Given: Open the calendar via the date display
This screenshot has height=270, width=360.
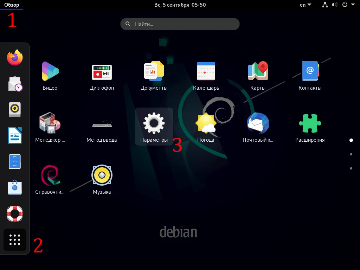Looking at the screenshot, I should point(180,5).
